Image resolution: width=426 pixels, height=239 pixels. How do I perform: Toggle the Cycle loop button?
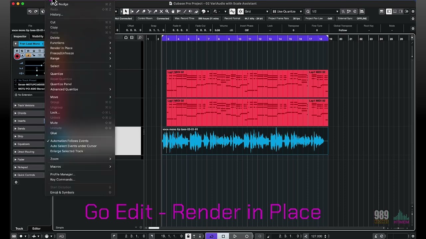211,236
